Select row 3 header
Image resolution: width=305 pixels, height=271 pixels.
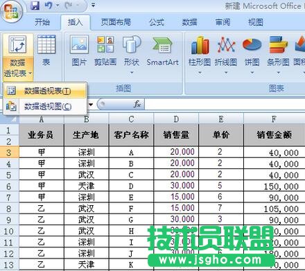point(9,152)
